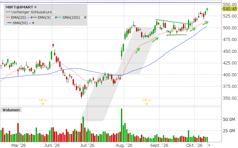Image resolution: width=238 pixels, height=148 pixels.
Task: Click the Juli '26 axis label
Action: (87, 145)
